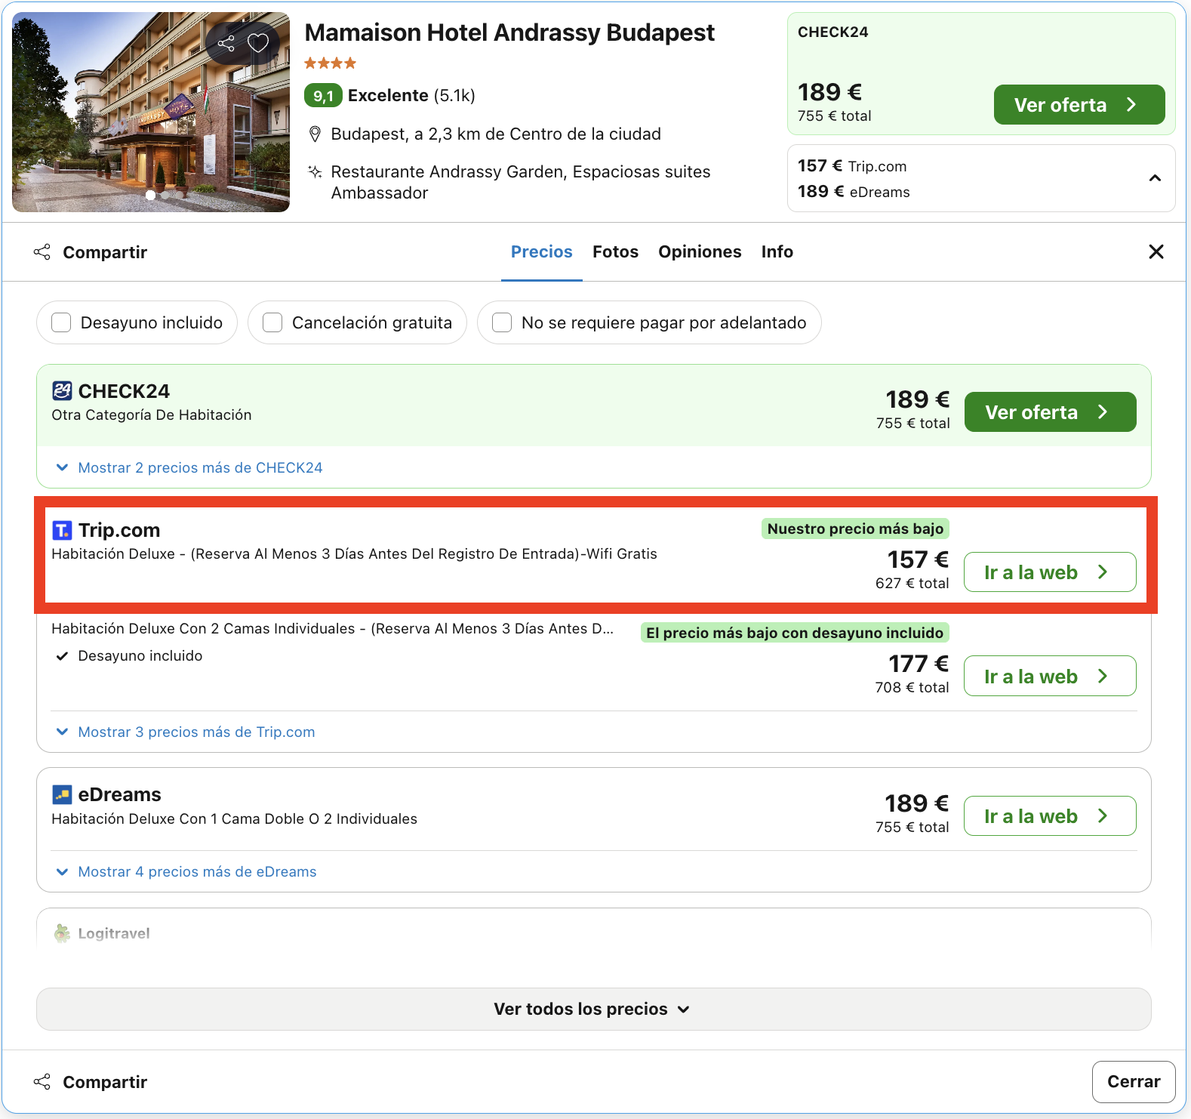This screenshot has width=1191, height=1119.
Task: Click share icon beside bottom Compartir
Action: point(42,1082)
